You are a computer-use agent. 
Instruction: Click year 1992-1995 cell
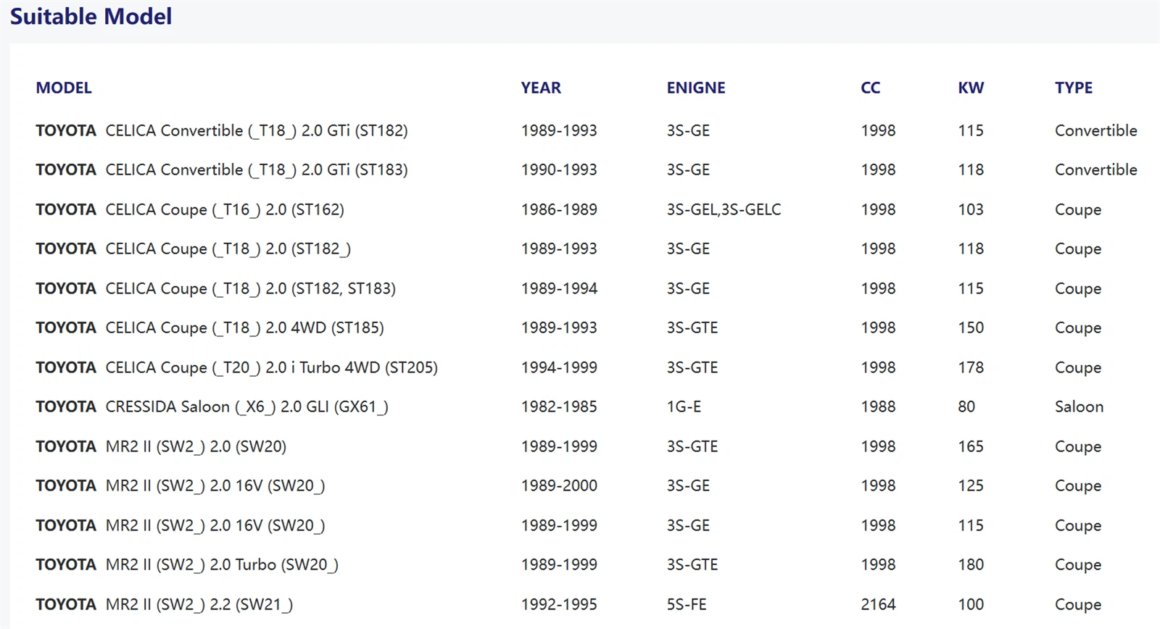pos(559,604)
